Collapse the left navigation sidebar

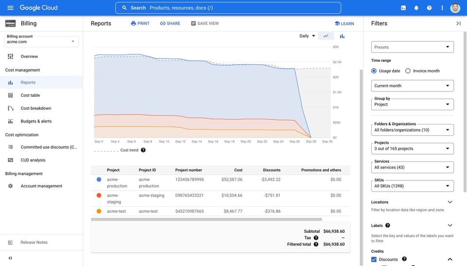[10, 258]
